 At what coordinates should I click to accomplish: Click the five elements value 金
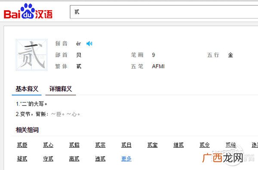coord(230,55)
